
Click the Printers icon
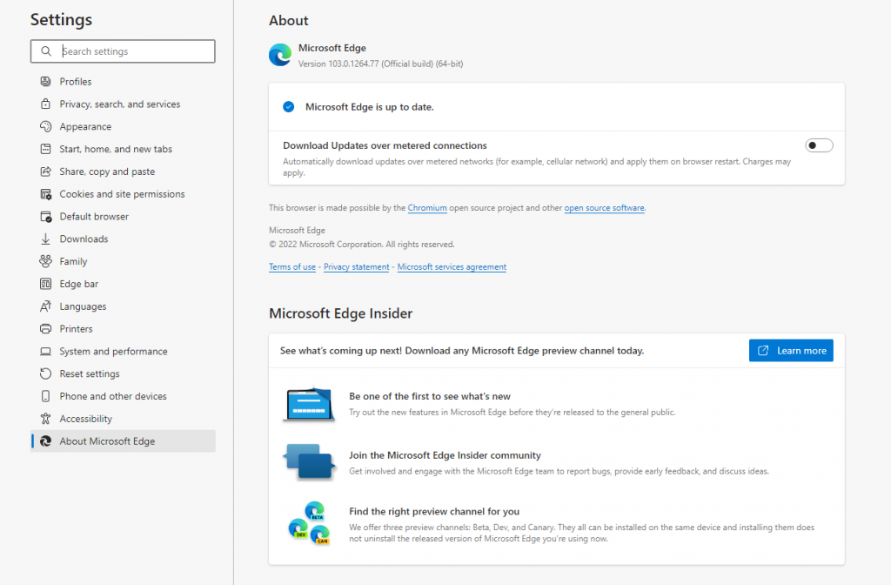point(45,328)
